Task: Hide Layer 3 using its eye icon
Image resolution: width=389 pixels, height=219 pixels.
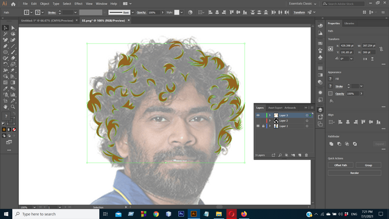Action: click(258, 115)
